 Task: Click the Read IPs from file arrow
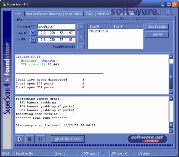[x=81, y=46]
